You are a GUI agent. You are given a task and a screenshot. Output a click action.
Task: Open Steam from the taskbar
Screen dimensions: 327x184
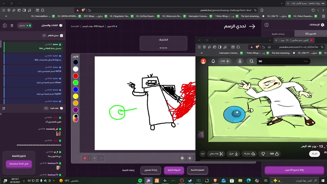pyautogui.click(x=190, y=181)
